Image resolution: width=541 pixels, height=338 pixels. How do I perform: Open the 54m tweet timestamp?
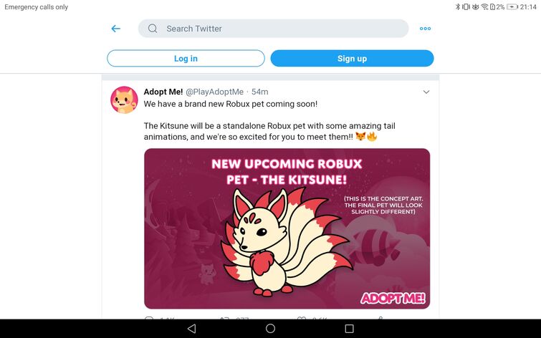(x=260, y=92)
